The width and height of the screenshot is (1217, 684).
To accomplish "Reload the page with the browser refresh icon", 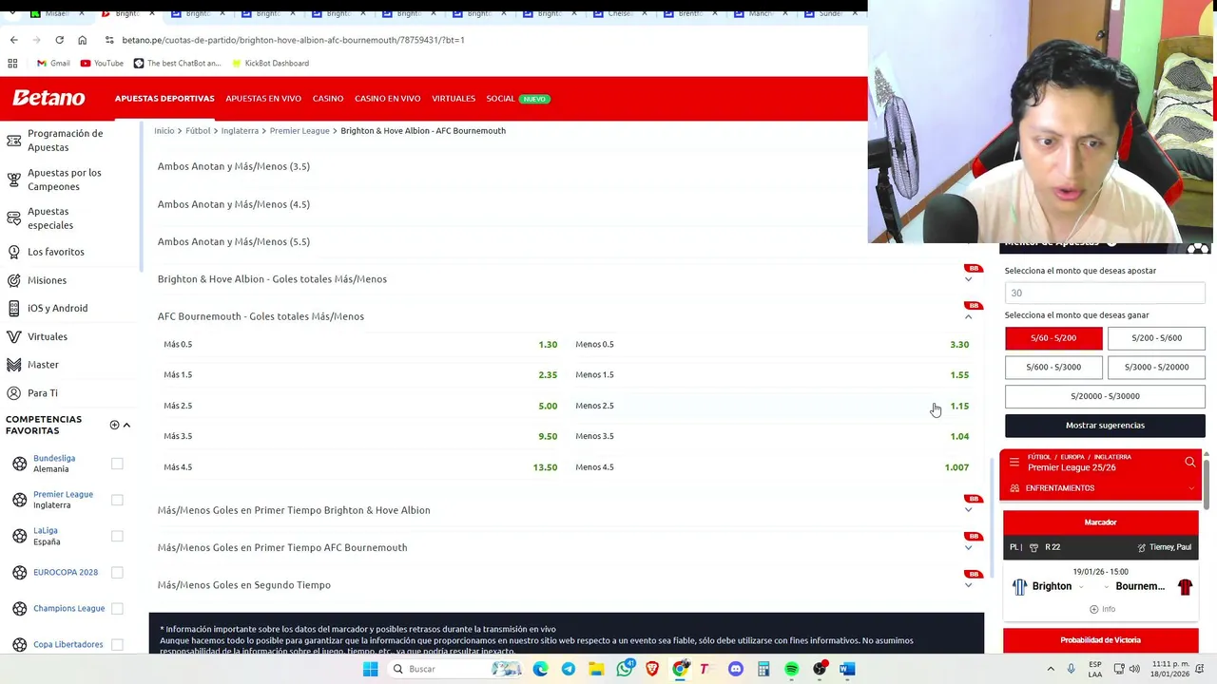I will [59, 40].
